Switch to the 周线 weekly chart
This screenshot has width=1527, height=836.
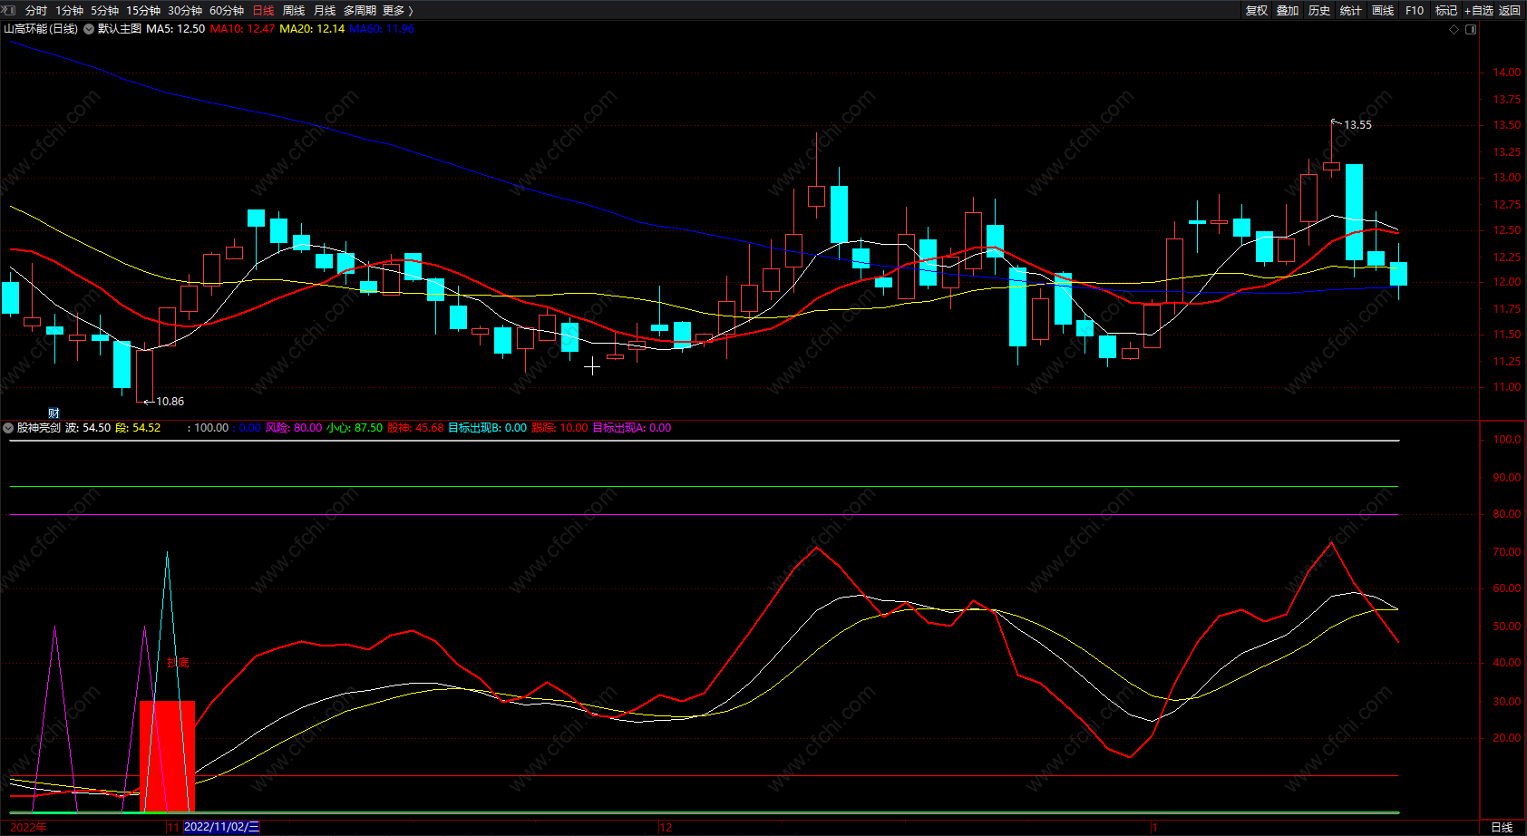[294, 11]
